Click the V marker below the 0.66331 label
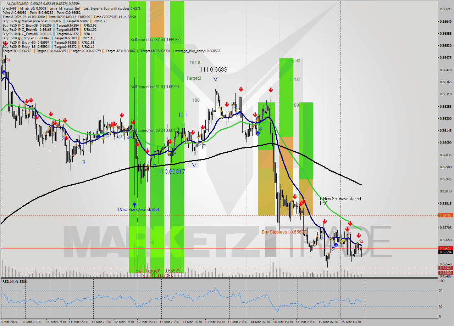The height and width of the screenshot is (326, 454). (215, 79)
